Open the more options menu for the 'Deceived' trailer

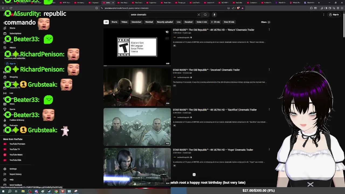(x=269, y=70)
